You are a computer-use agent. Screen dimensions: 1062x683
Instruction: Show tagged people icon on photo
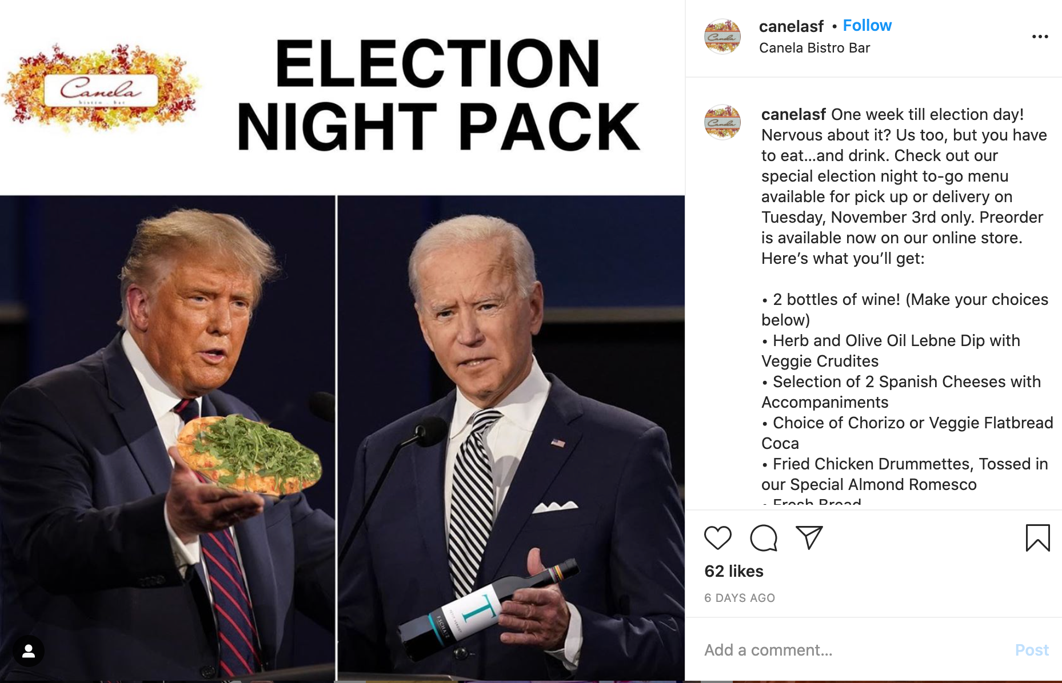pos(29,651)
